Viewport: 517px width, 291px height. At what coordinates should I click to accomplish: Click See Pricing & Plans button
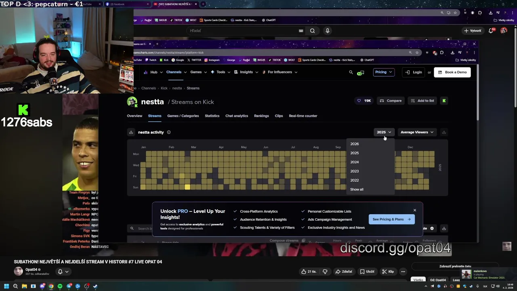point(391,219)
